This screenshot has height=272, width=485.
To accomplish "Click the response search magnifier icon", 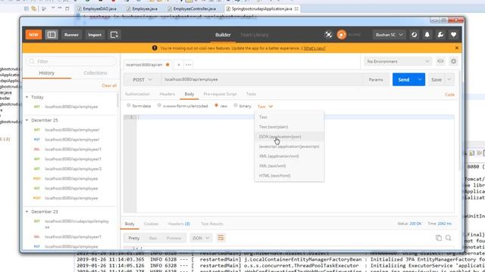I will (x=448, y=238).
